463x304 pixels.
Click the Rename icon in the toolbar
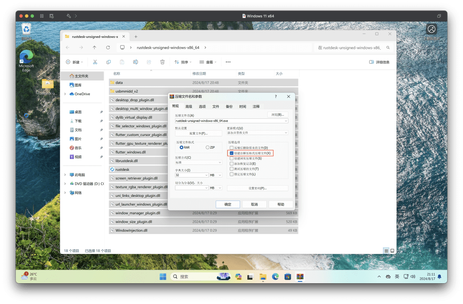[135, 62]
